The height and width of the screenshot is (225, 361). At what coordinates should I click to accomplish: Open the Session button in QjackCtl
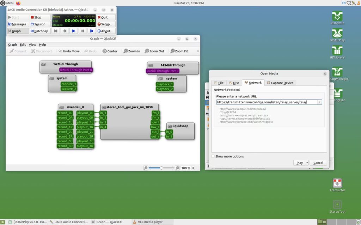point(40,24)
